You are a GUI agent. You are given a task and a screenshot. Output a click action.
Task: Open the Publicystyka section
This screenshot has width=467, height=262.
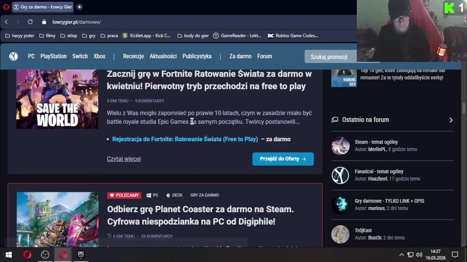tap(197, 56)
